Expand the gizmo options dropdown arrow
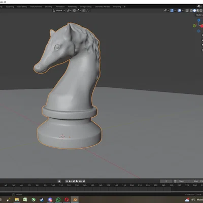The height and width of the screenshot is (203, 203). (x=175, y=11)
